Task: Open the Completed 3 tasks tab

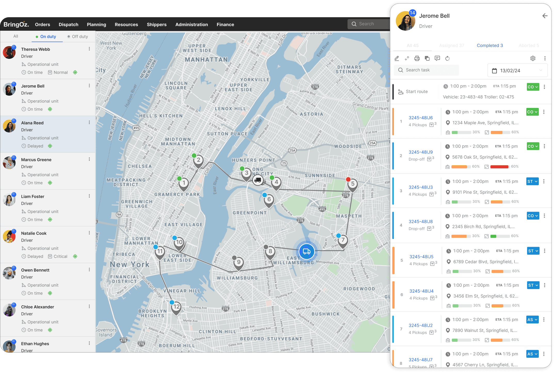Action: [489, 45]
